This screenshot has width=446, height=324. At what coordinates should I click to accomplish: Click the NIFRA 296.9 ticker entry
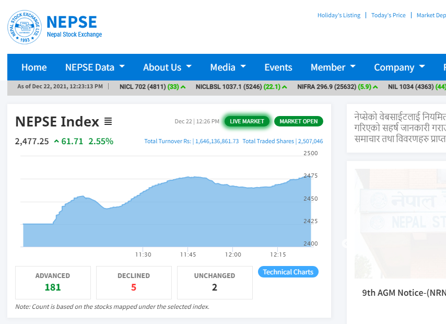coord(337,87)
